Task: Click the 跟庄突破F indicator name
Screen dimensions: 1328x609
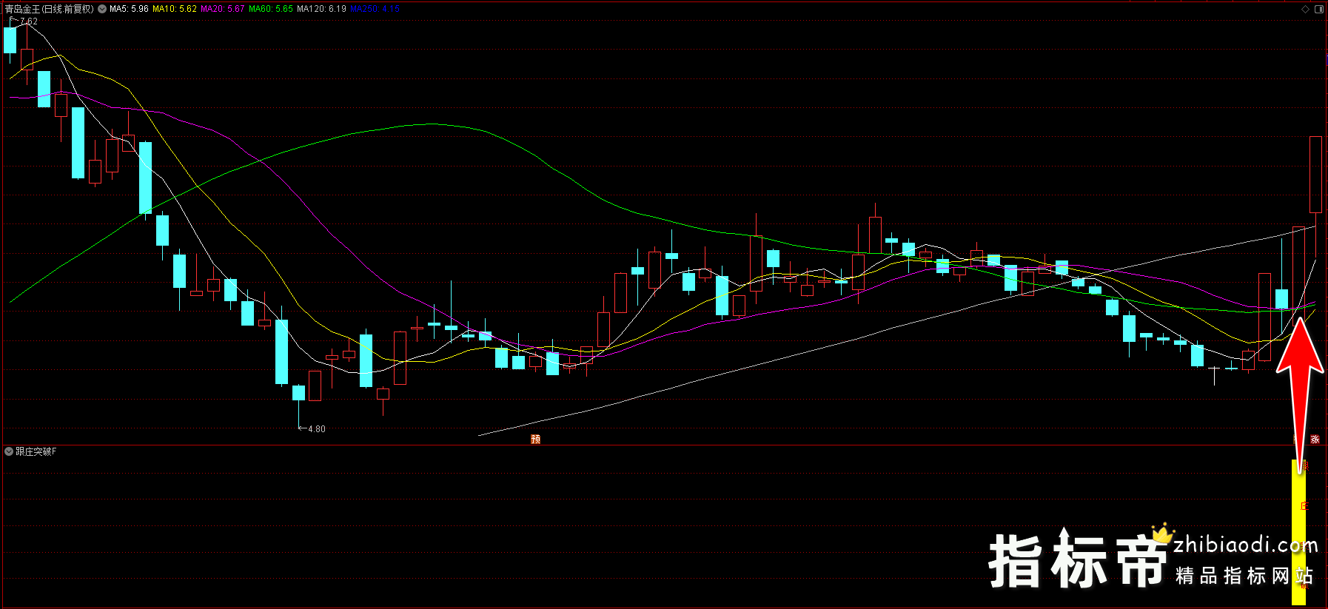Action: point(36,451)
